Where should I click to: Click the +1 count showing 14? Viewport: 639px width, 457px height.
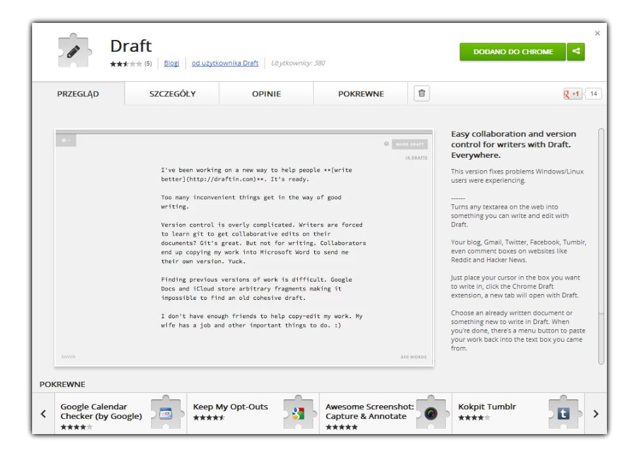[593, 94]
